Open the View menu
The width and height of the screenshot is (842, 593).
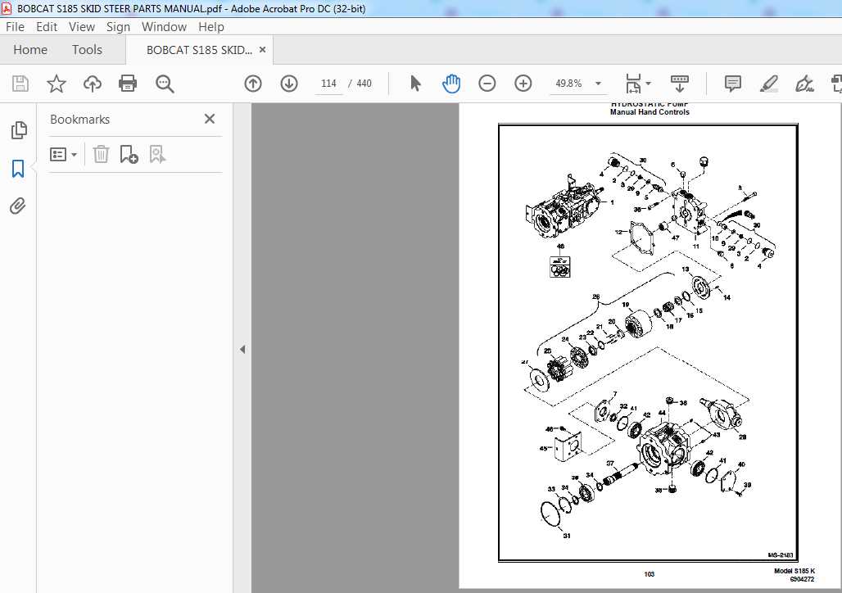[82, 27]
